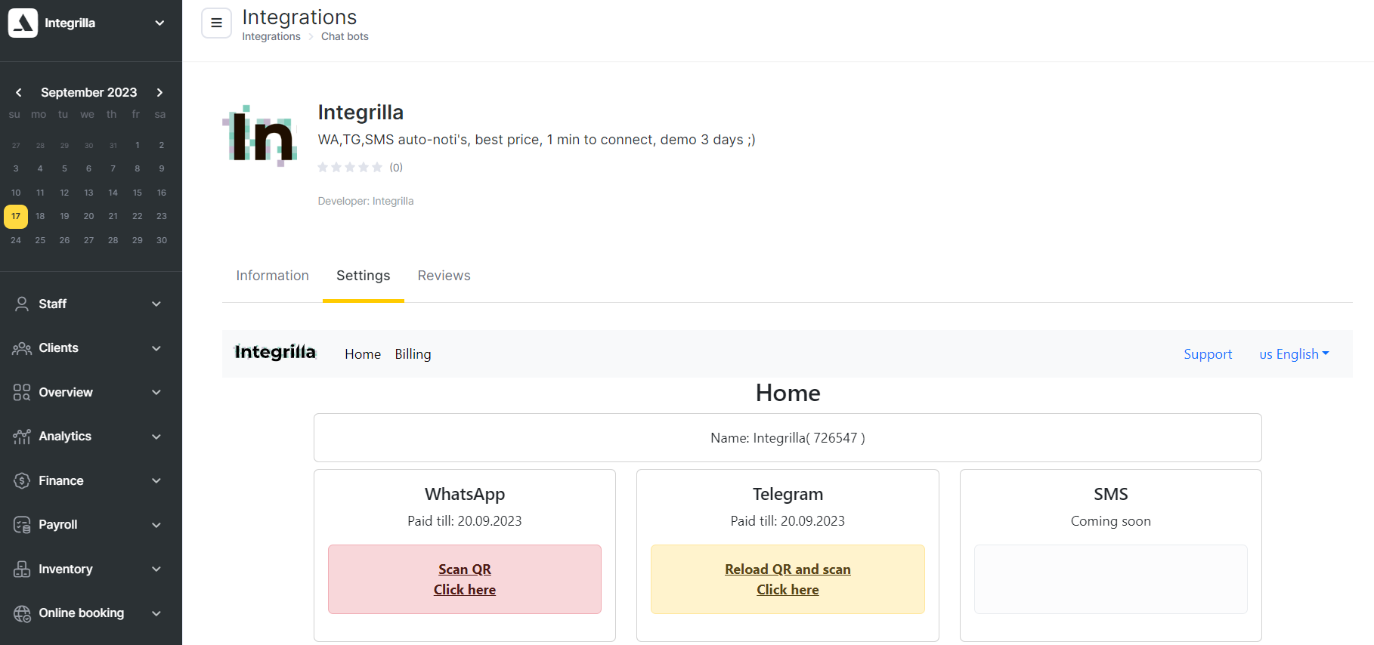Switch to the Information tab
Viewport: 1374px width, 645px height.
pos(272,276)
